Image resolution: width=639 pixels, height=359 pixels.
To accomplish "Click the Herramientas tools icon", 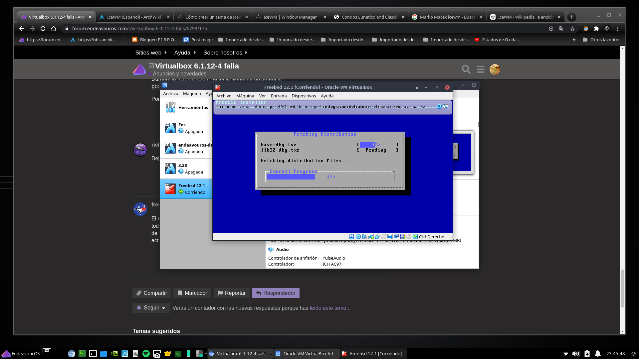I will pos(170,107).
